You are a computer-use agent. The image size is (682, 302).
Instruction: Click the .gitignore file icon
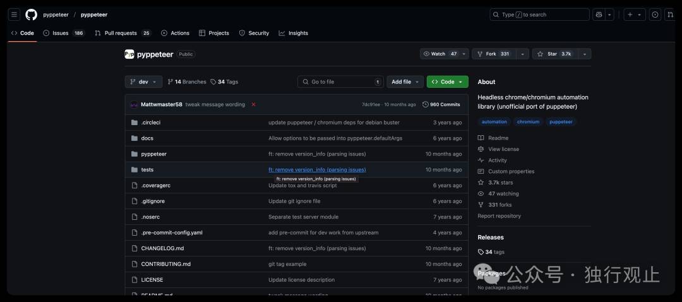pos(135,201)
